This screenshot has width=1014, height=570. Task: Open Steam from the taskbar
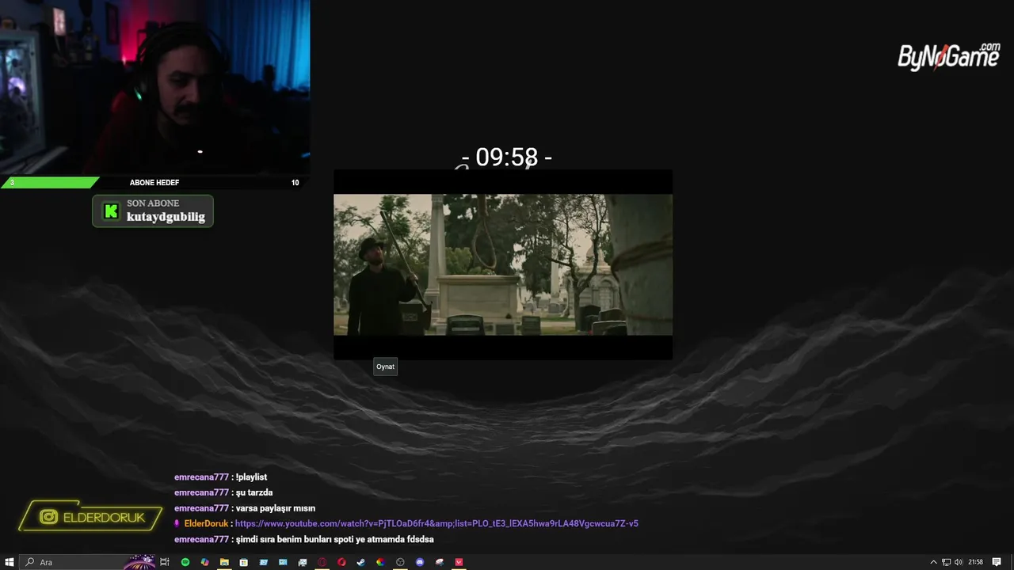click(x=360, y=562)
